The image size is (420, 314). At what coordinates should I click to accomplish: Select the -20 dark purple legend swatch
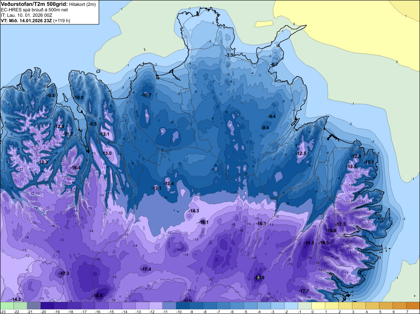47,306
